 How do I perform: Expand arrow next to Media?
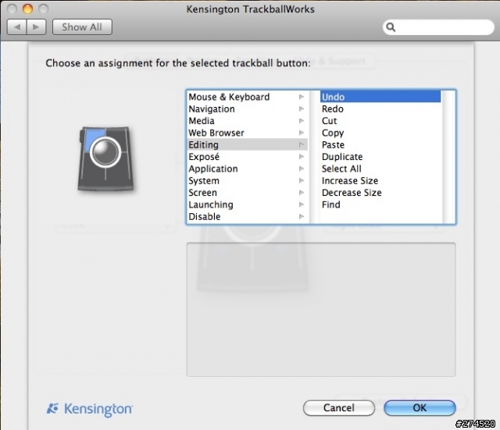pyautogui.click(x=302, y=121)
